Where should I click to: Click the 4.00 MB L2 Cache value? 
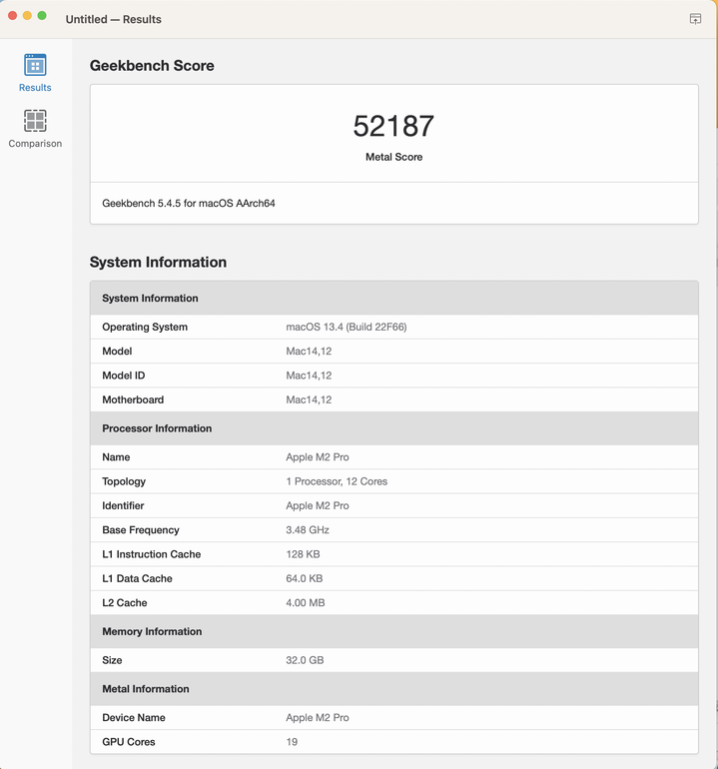coord(305,603)
